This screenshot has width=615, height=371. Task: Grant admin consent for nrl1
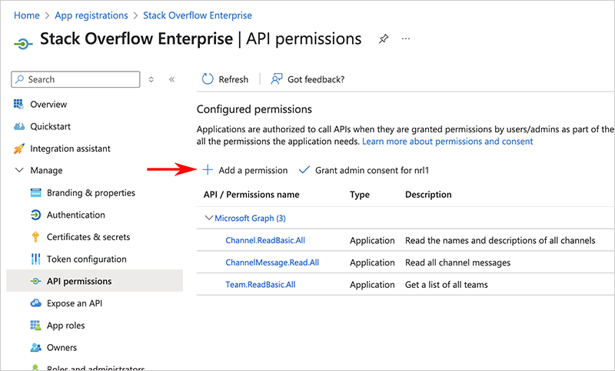[x=364, y=170]
